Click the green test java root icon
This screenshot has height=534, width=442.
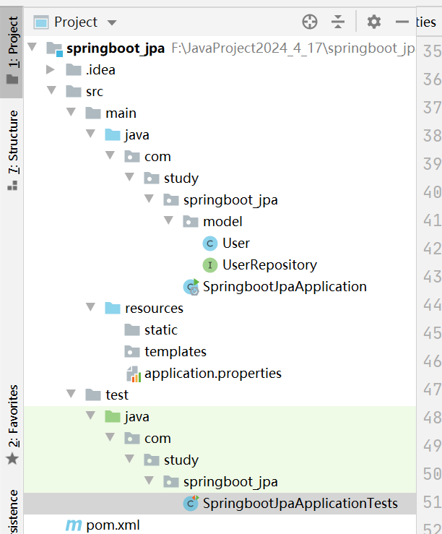(x=113, y=416)
